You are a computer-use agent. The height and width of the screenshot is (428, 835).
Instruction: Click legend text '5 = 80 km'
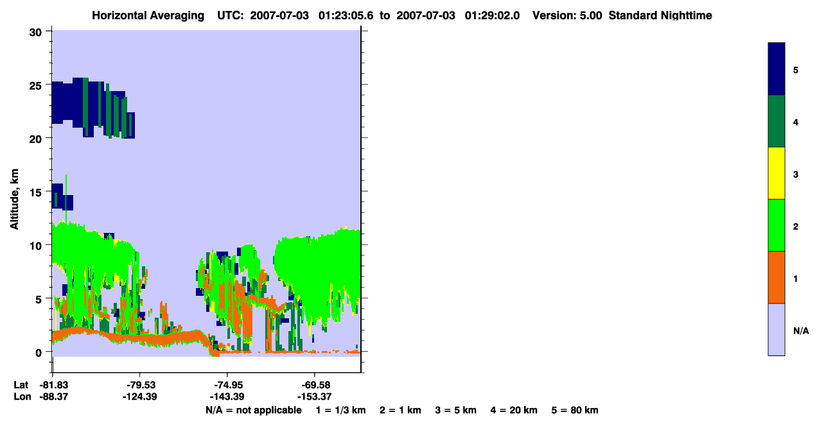pyautogui.click(x=575, y=410)
